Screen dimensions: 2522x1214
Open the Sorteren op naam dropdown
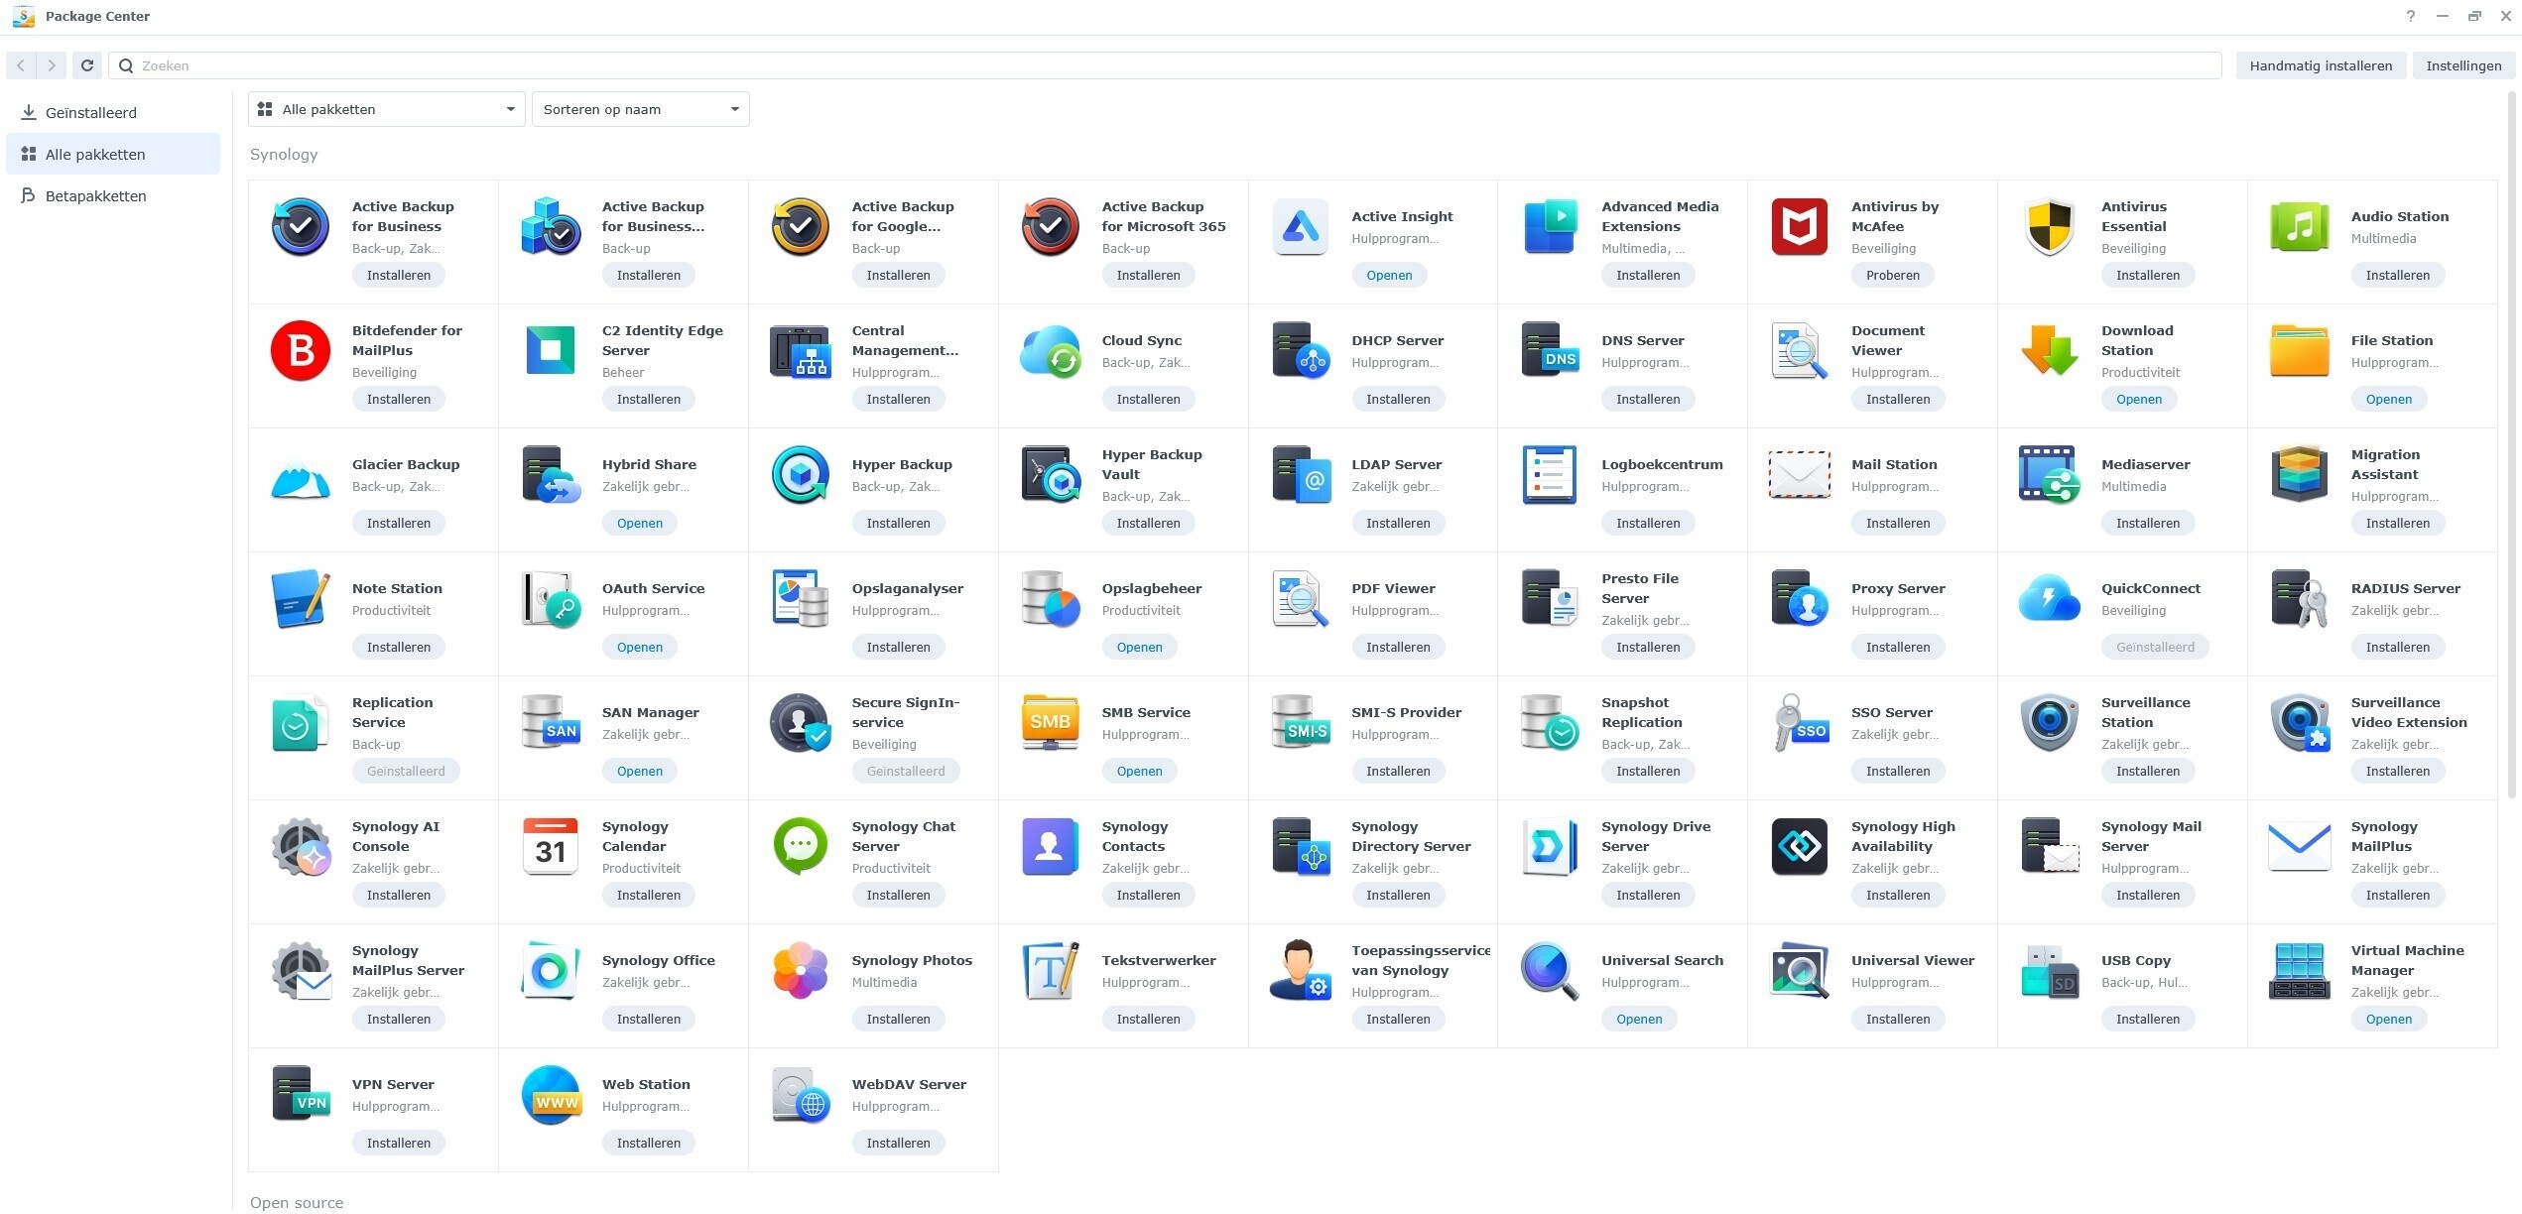tap(639, 109)
